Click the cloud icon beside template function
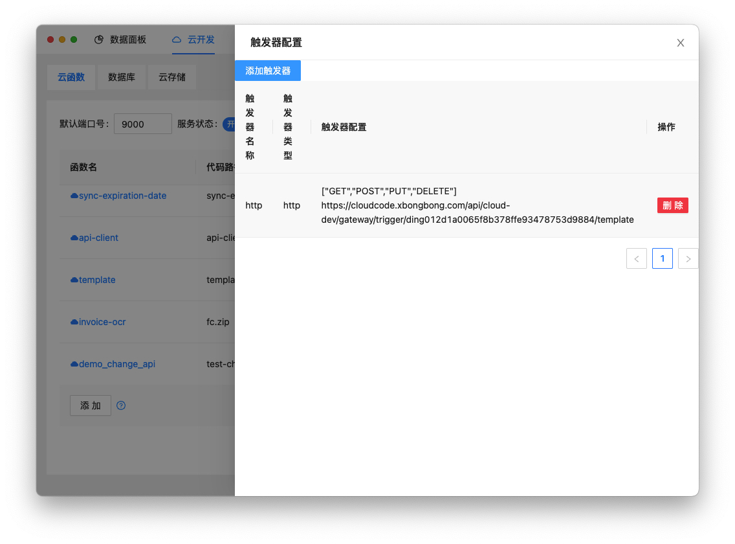The width and height of the screenshot is (735, 544). (76, 280)
